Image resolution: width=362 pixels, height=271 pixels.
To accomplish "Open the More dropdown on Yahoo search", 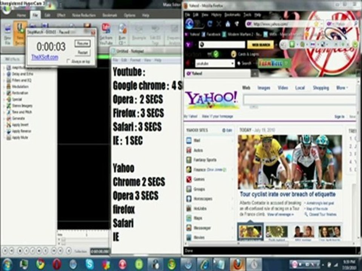I will (342, 88).
